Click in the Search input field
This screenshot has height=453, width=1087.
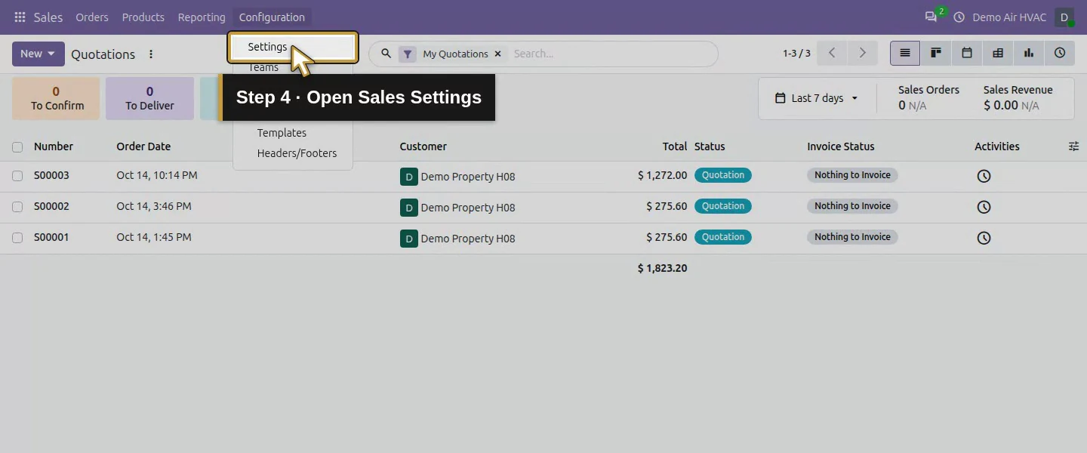[611, 54]
